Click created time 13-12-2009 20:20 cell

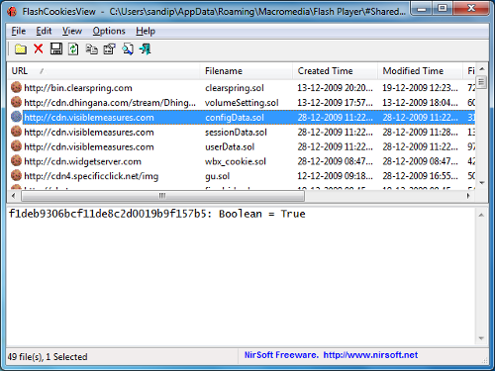click(335, 88)
